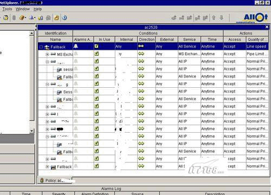The width and height of the screenshot is (271, 195).
Task: Collapse the pipe node ending in 'g'
Action: tap(47, 84)
